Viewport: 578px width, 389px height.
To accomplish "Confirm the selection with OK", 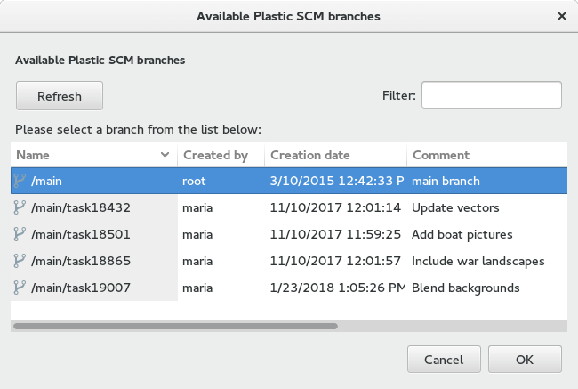I will (x=525, y=360).
